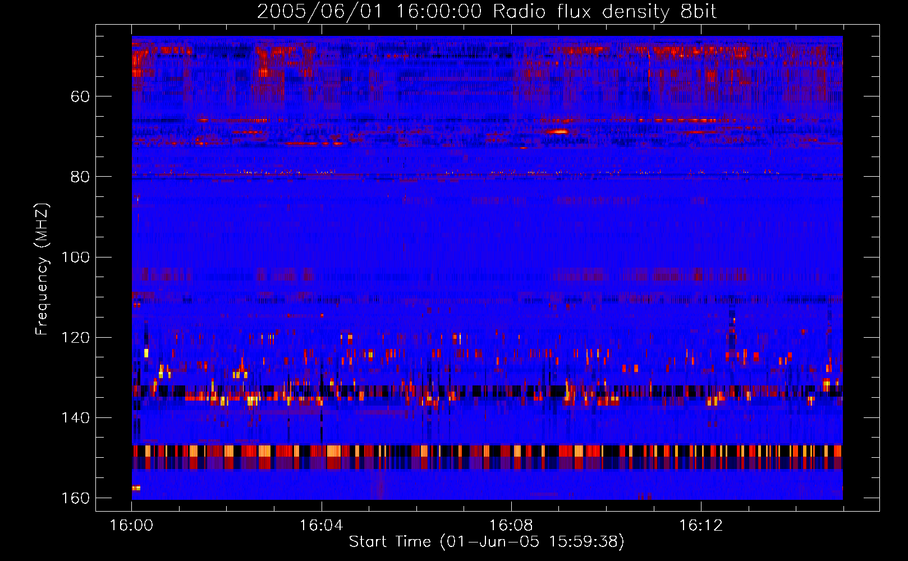Click the 16:08 time tick label
Image resolution: width=908 pixels, height=561 pixels.
[x=511, y=526]
